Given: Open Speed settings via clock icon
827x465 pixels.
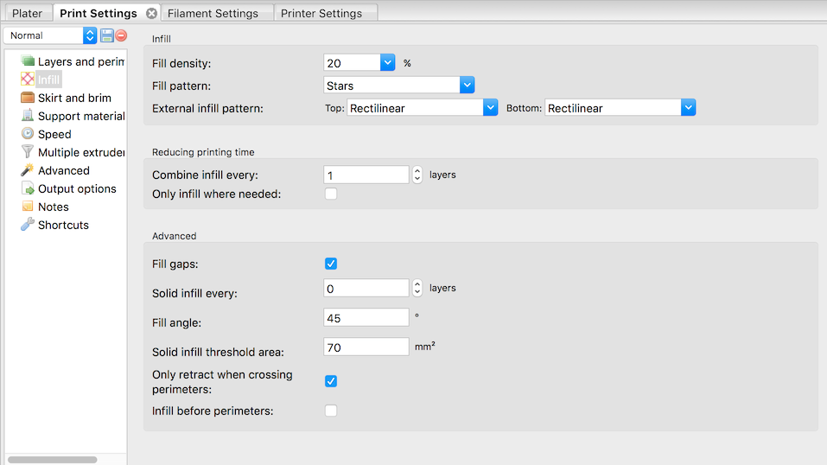Looking at the screenshot, I should click(28, 134).
